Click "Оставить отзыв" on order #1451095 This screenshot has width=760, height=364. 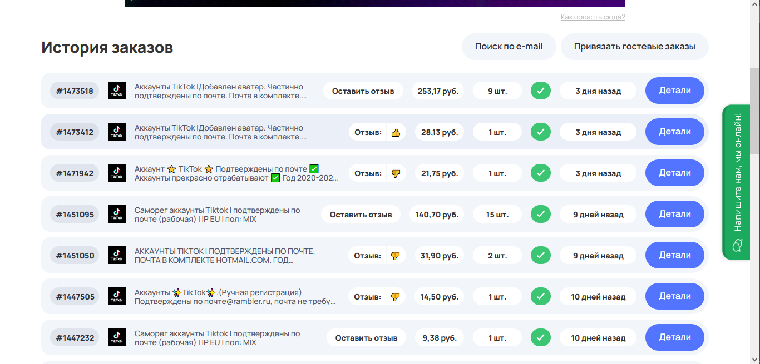(x=361, y=214)
